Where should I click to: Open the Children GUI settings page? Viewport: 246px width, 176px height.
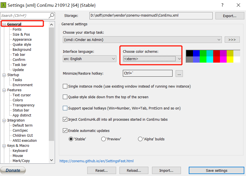pos(23,136)
